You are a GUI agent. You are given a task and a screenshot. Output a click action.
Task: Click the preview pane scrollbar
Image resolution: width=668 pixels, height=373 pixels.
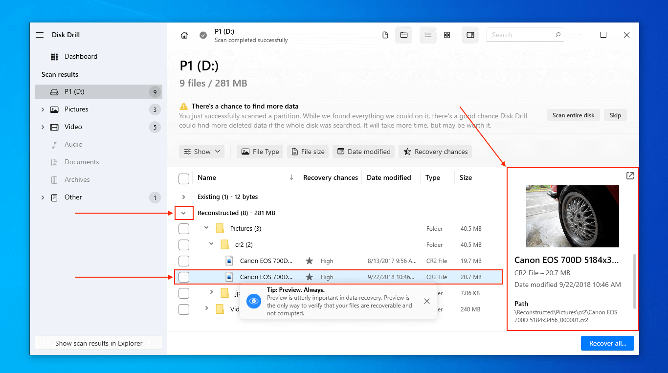point(635,281)
